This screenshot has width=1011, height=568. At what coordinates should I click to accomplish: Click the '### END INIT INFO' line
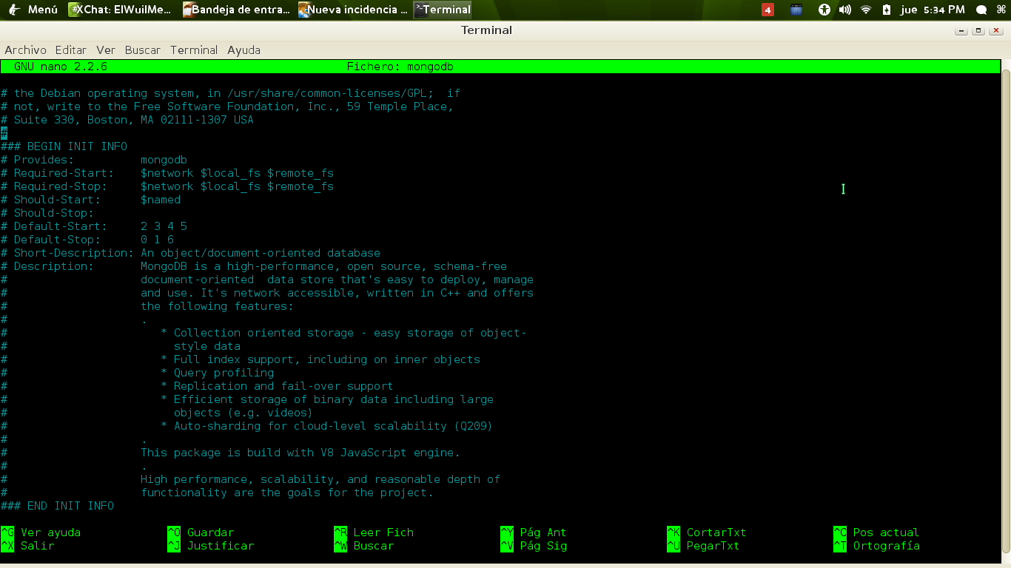[57, 506]
